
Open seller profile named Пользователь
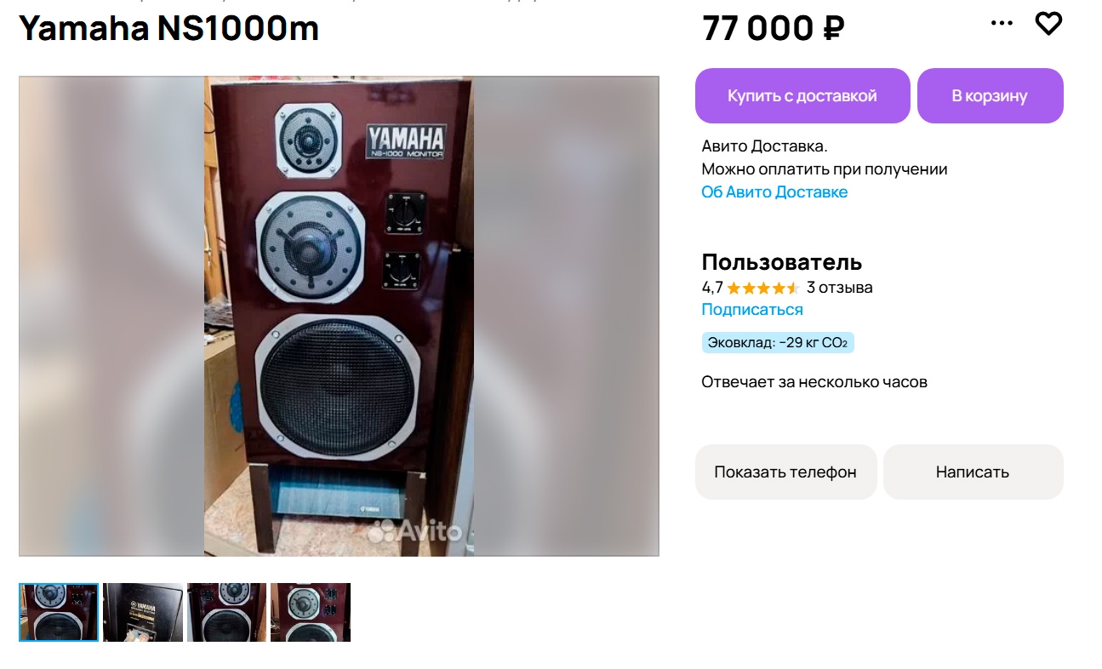[782, 262]
